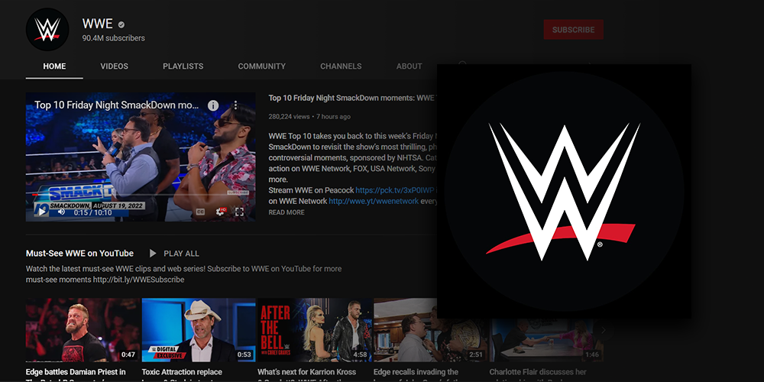Click title 'Edge recalls invading the'
Viewport: 764px width, 382px height.
tap(416, 372)
